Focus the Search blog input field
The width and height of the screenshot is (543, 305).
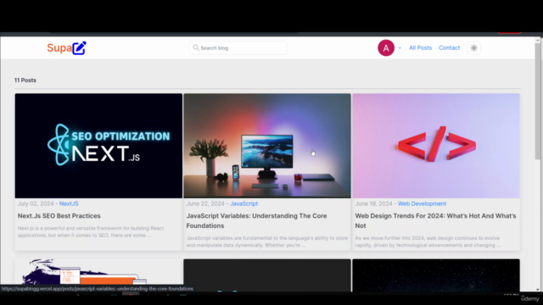[238, 47]
